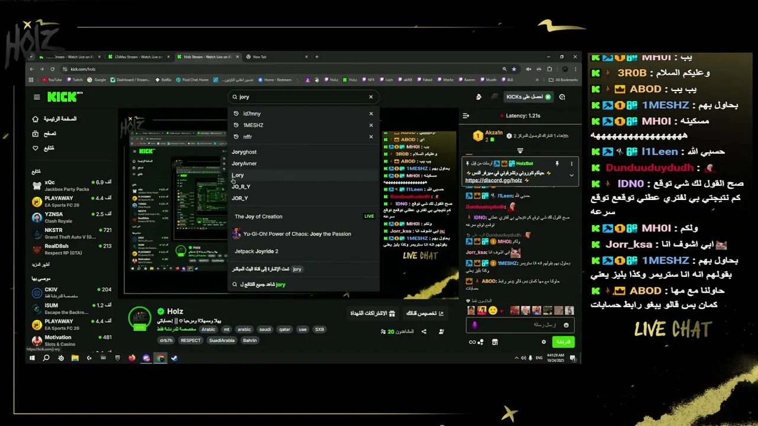Open the YouTube bookmark
This screenshot has height=426, width=758.
point(52,80)
